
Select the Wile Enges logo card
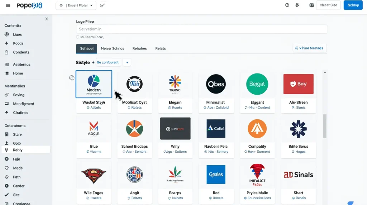(x=94, y=182)
